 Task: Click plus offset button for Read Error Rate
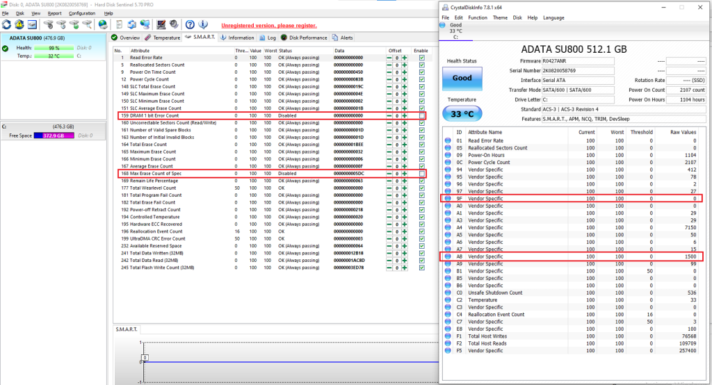tap(404, 58)
